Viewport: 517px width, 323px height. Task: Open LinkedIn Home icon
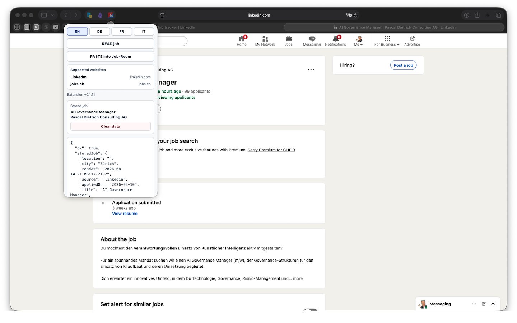coord(242,39)
